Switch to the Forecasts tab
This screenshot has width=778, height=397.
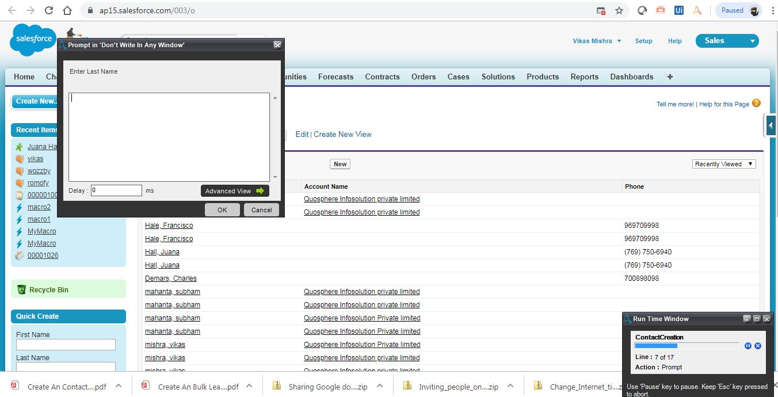click(335, 77)
